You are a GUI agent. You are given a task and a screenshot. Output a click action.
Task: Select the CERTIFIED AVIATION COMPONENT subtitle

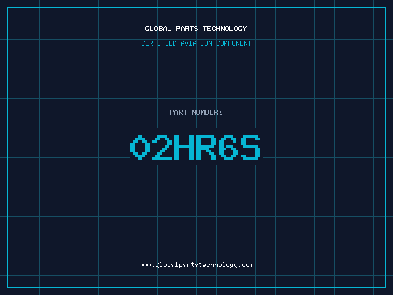click(x=196, y=43)
